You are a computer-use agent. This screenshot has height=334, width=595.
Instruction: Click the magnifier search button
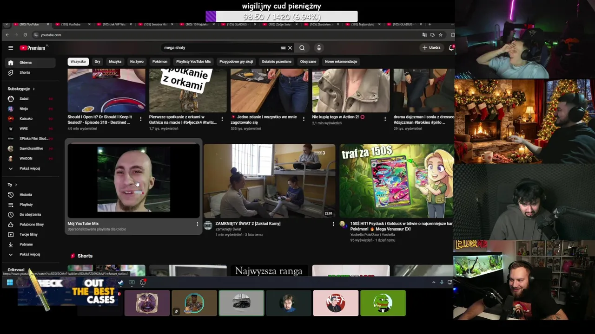302,48
